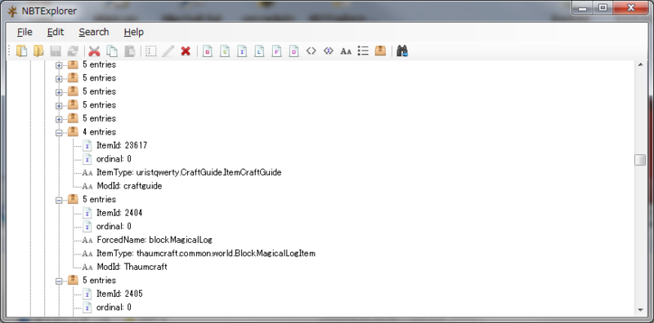This screenshot has width=654, height=323.
Task: Select the ItemType uristqwerty.CraftGuide.ItemCraftGuide row
Action: [189, 172]
